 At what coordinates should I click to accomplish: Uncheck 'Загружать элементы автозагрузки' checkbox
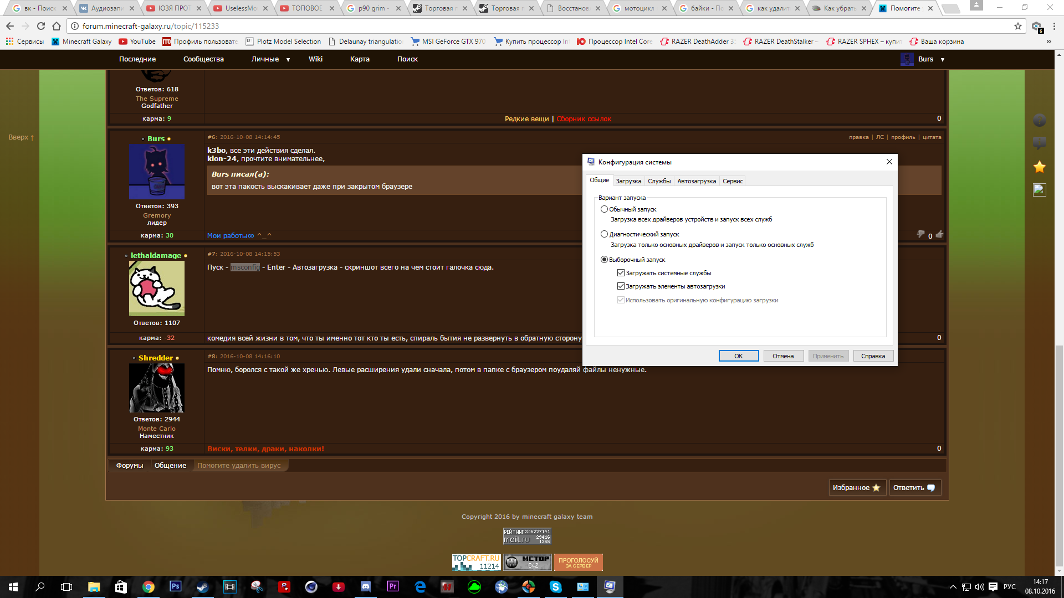[621, 286]
